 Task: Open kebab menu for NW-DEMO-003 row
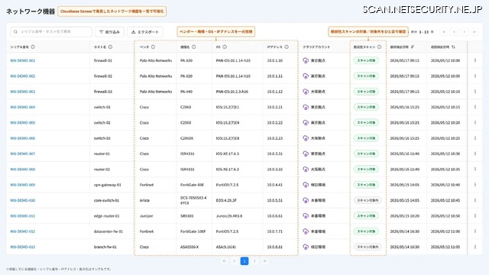475,92
